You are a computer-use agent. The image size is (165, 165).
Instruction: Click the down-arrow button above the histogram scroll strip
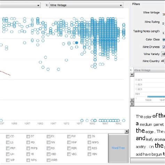pos(132,74)
